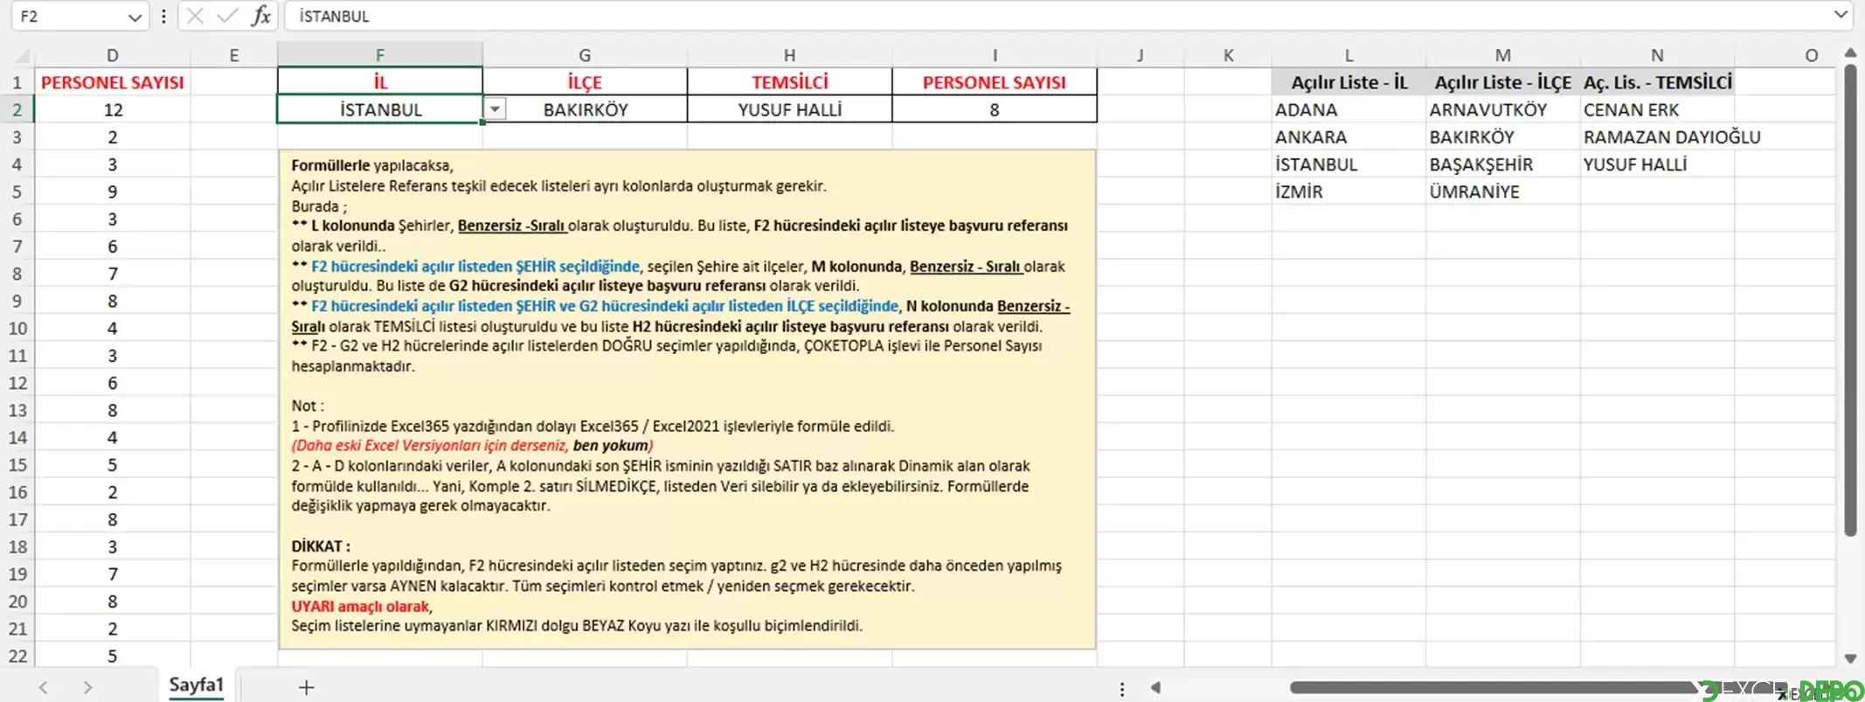Image resolution: width=1865 pixels, height=702 pixels.
Task: Open the F2 cell validation dropdown arrow
Action: (x=495, y=109)
